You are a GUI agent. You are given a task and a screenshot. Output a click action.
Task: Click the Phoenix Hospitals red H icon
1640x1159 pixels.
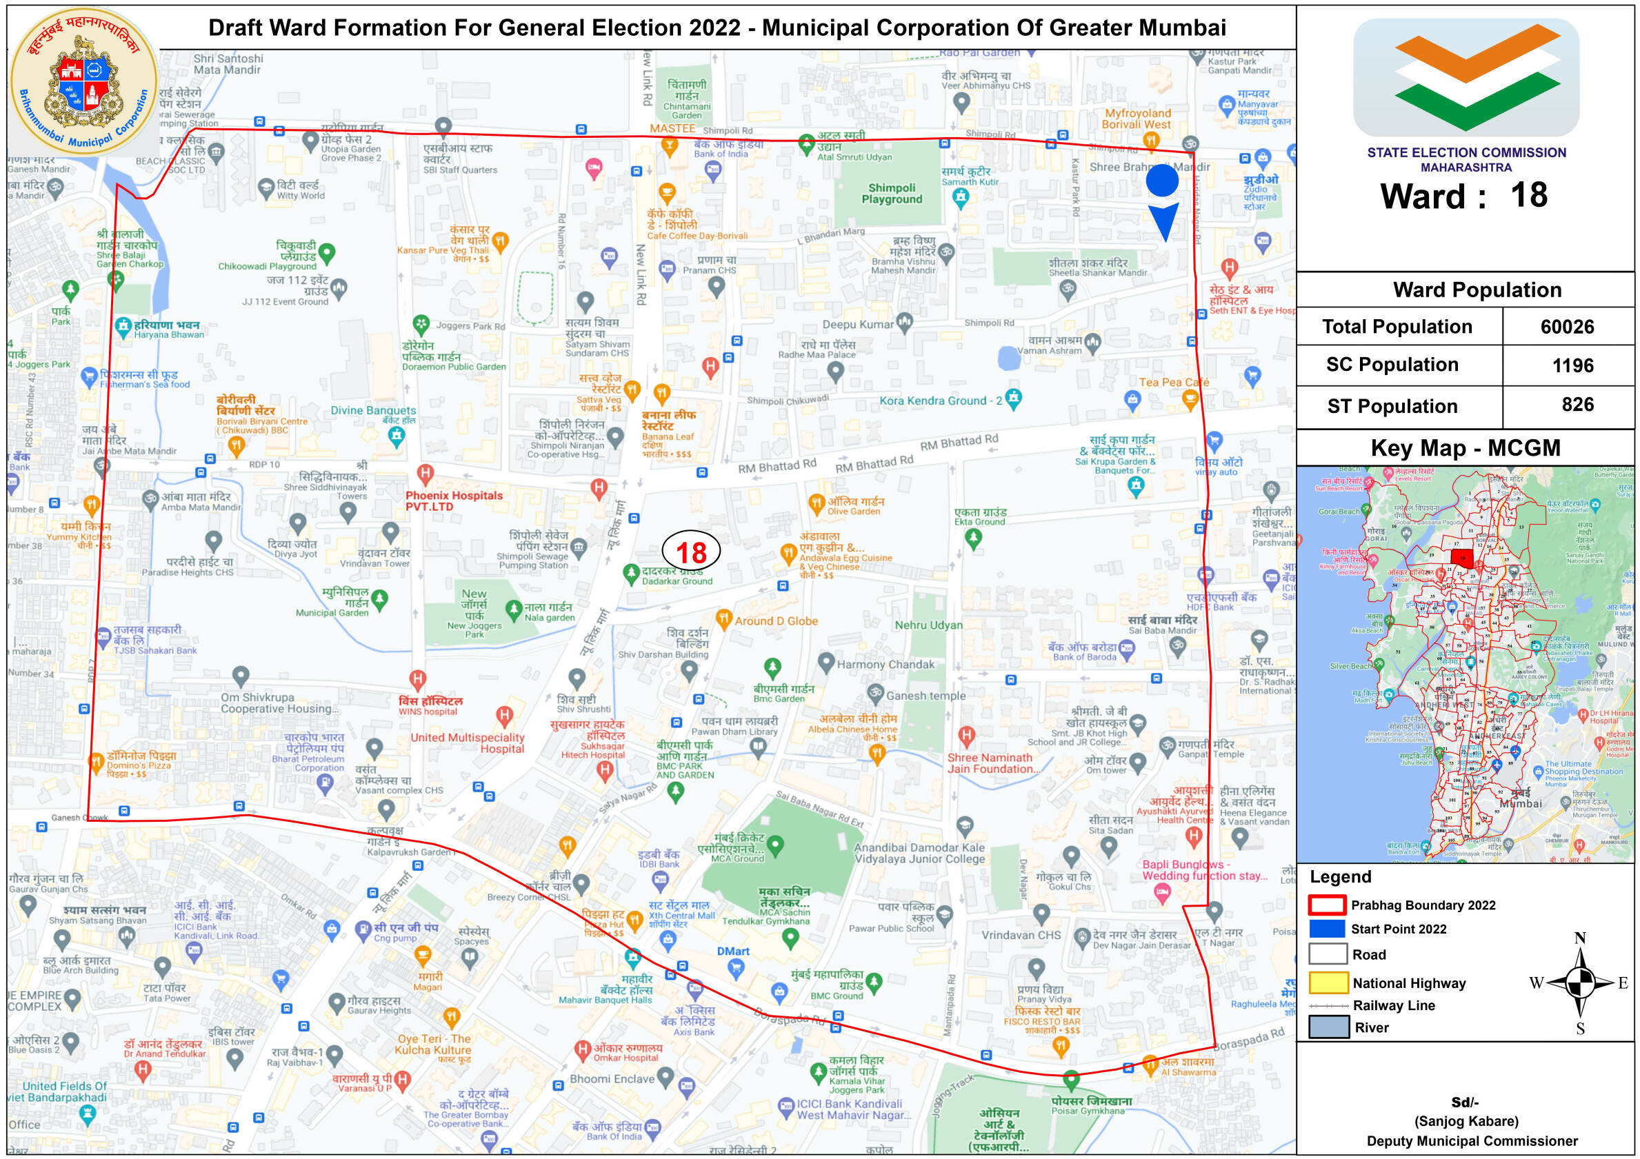425,473
